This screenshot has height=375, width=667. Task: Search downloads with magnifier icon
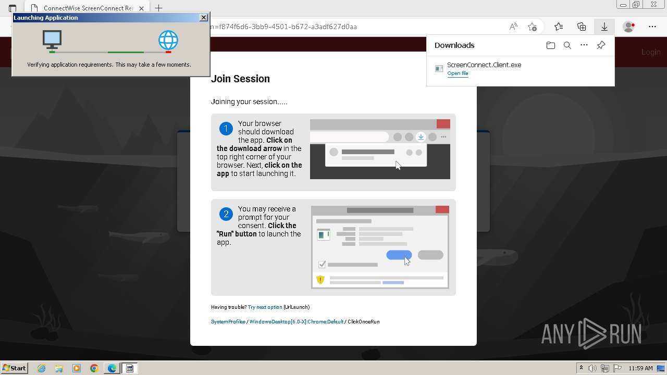coord(567,45)
